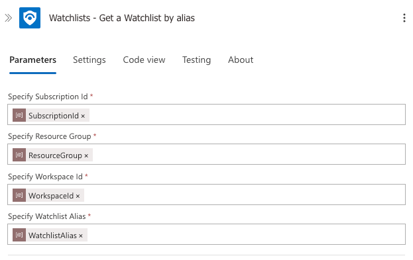The image size is (413, 260).
Task: Focus the Specify Workspace Id input field
Action: pyautogui.click(x=207, y=195)
